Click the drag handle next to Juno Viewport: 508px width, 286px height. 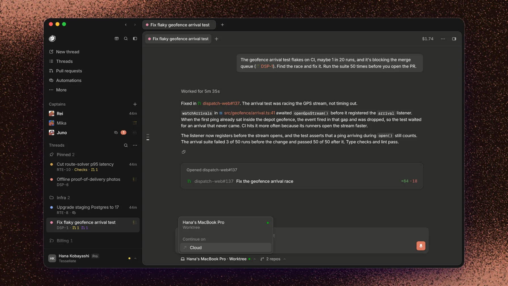click(x=135, y=133)
